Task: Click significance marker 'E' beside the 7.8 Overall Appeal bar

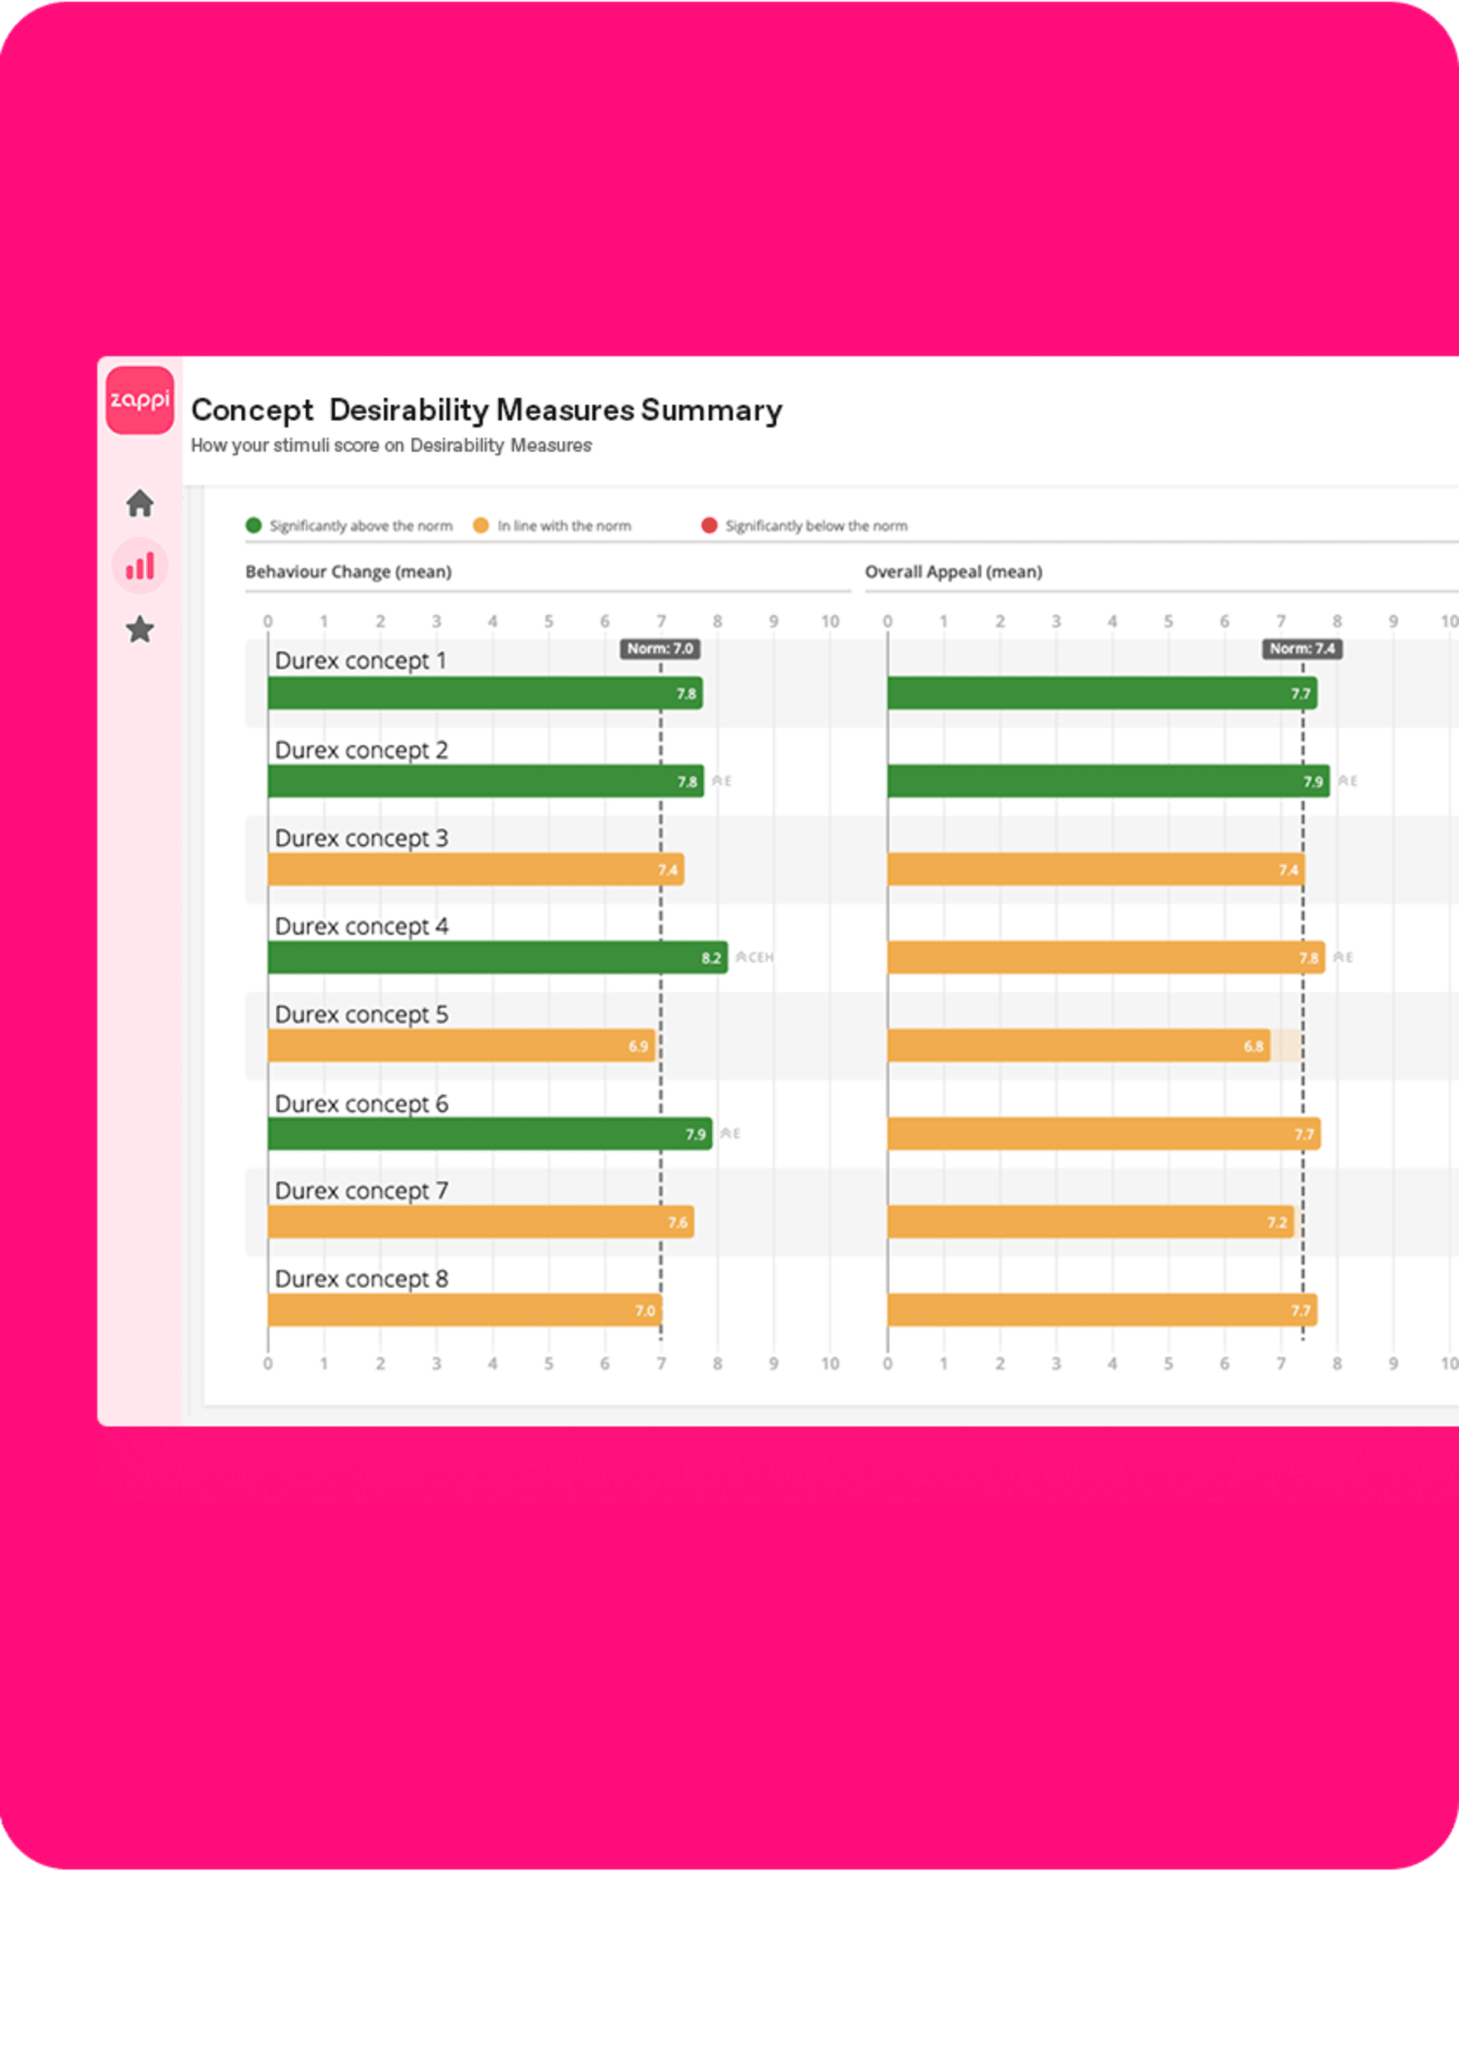Action: click(x=1343, y=957)
